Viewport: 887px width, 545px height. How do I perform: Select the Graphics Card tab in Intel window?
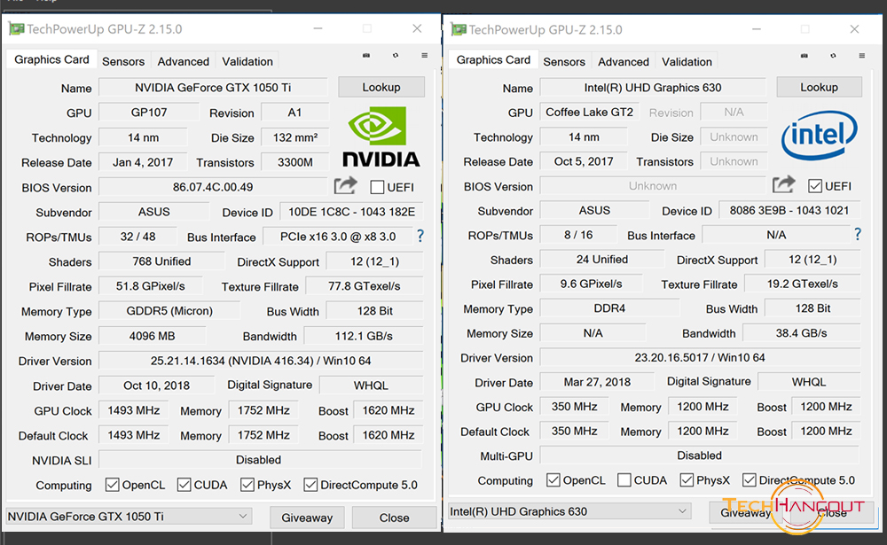[493, 60]
